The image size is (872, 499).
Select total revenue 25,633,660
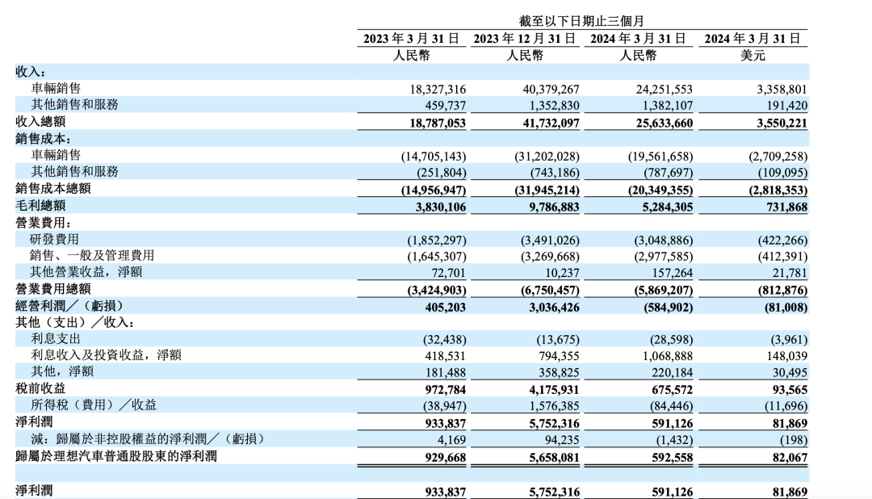[664, 123]
